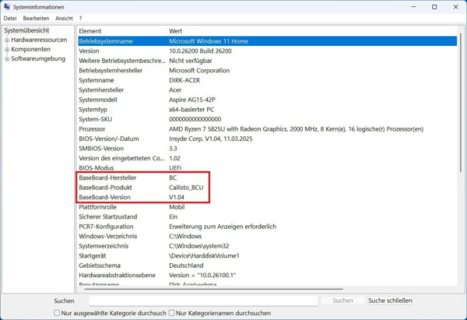Click the Wert column header
Screen dimensions: 467x320
(x=311, y=31)
